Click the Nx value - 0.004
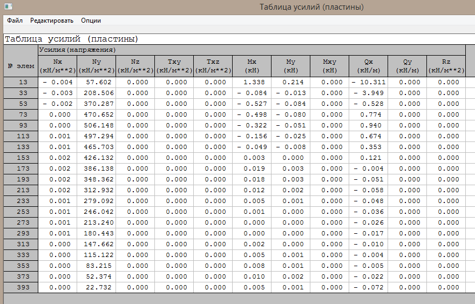 coord(58,82)
